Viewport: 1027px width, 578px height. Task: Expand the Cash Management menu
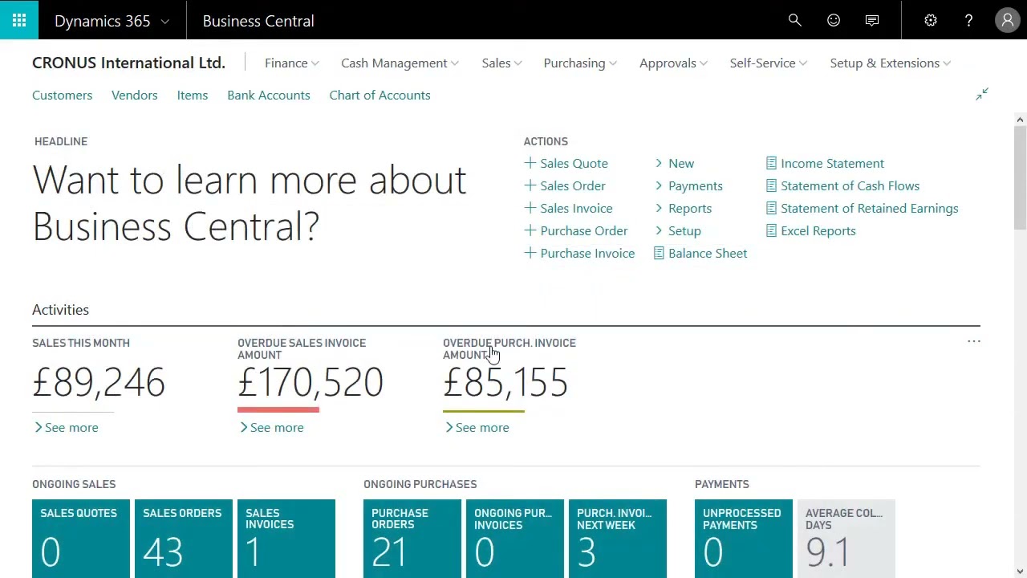(400, 63)
